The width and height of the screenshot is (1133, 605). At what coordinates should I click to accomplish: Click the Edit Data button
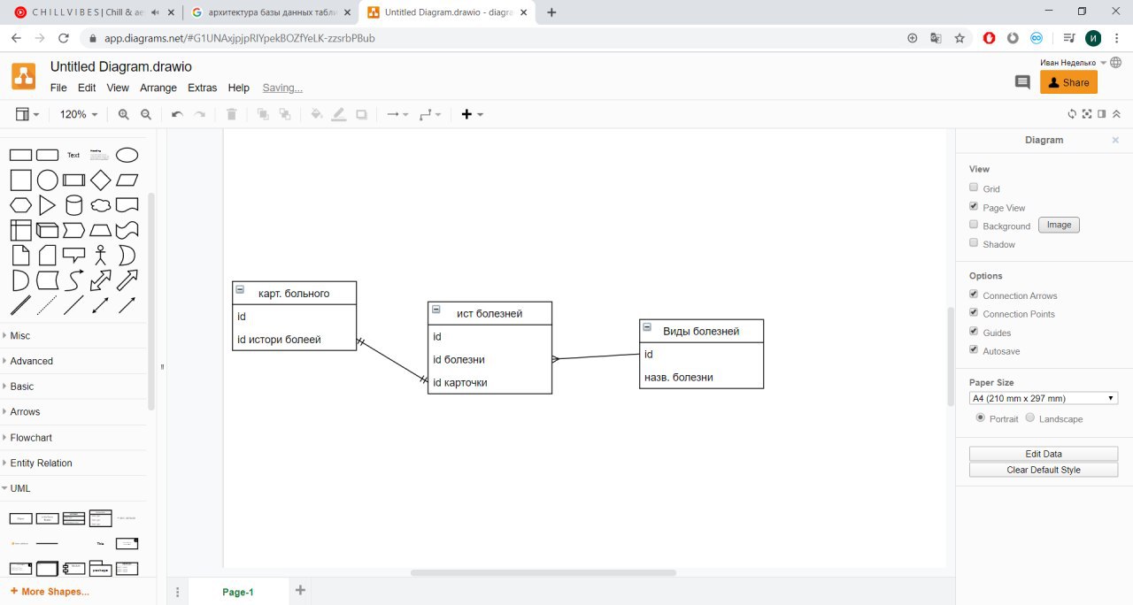(x=1044, y=454)
